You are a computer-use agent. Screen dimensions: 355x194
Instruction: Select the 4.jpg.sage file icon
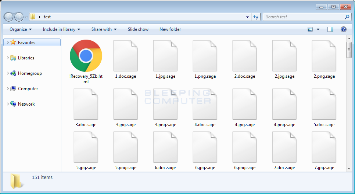pos(245,104)
